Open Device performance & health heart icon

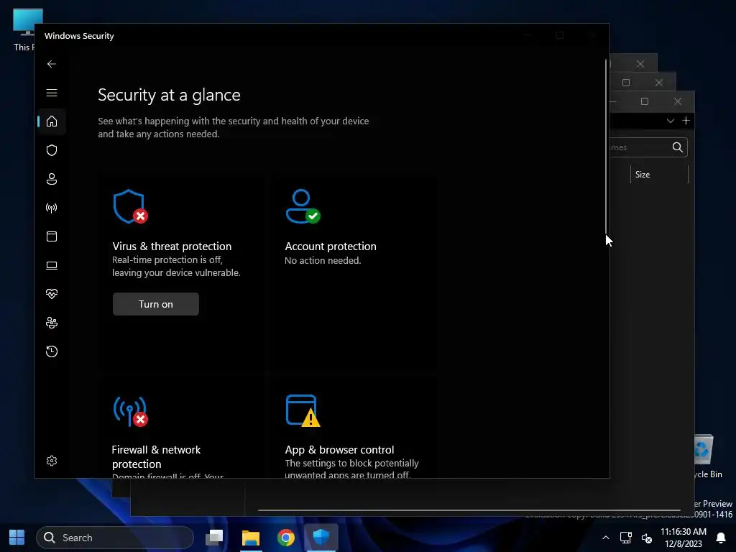coord(52,294)
